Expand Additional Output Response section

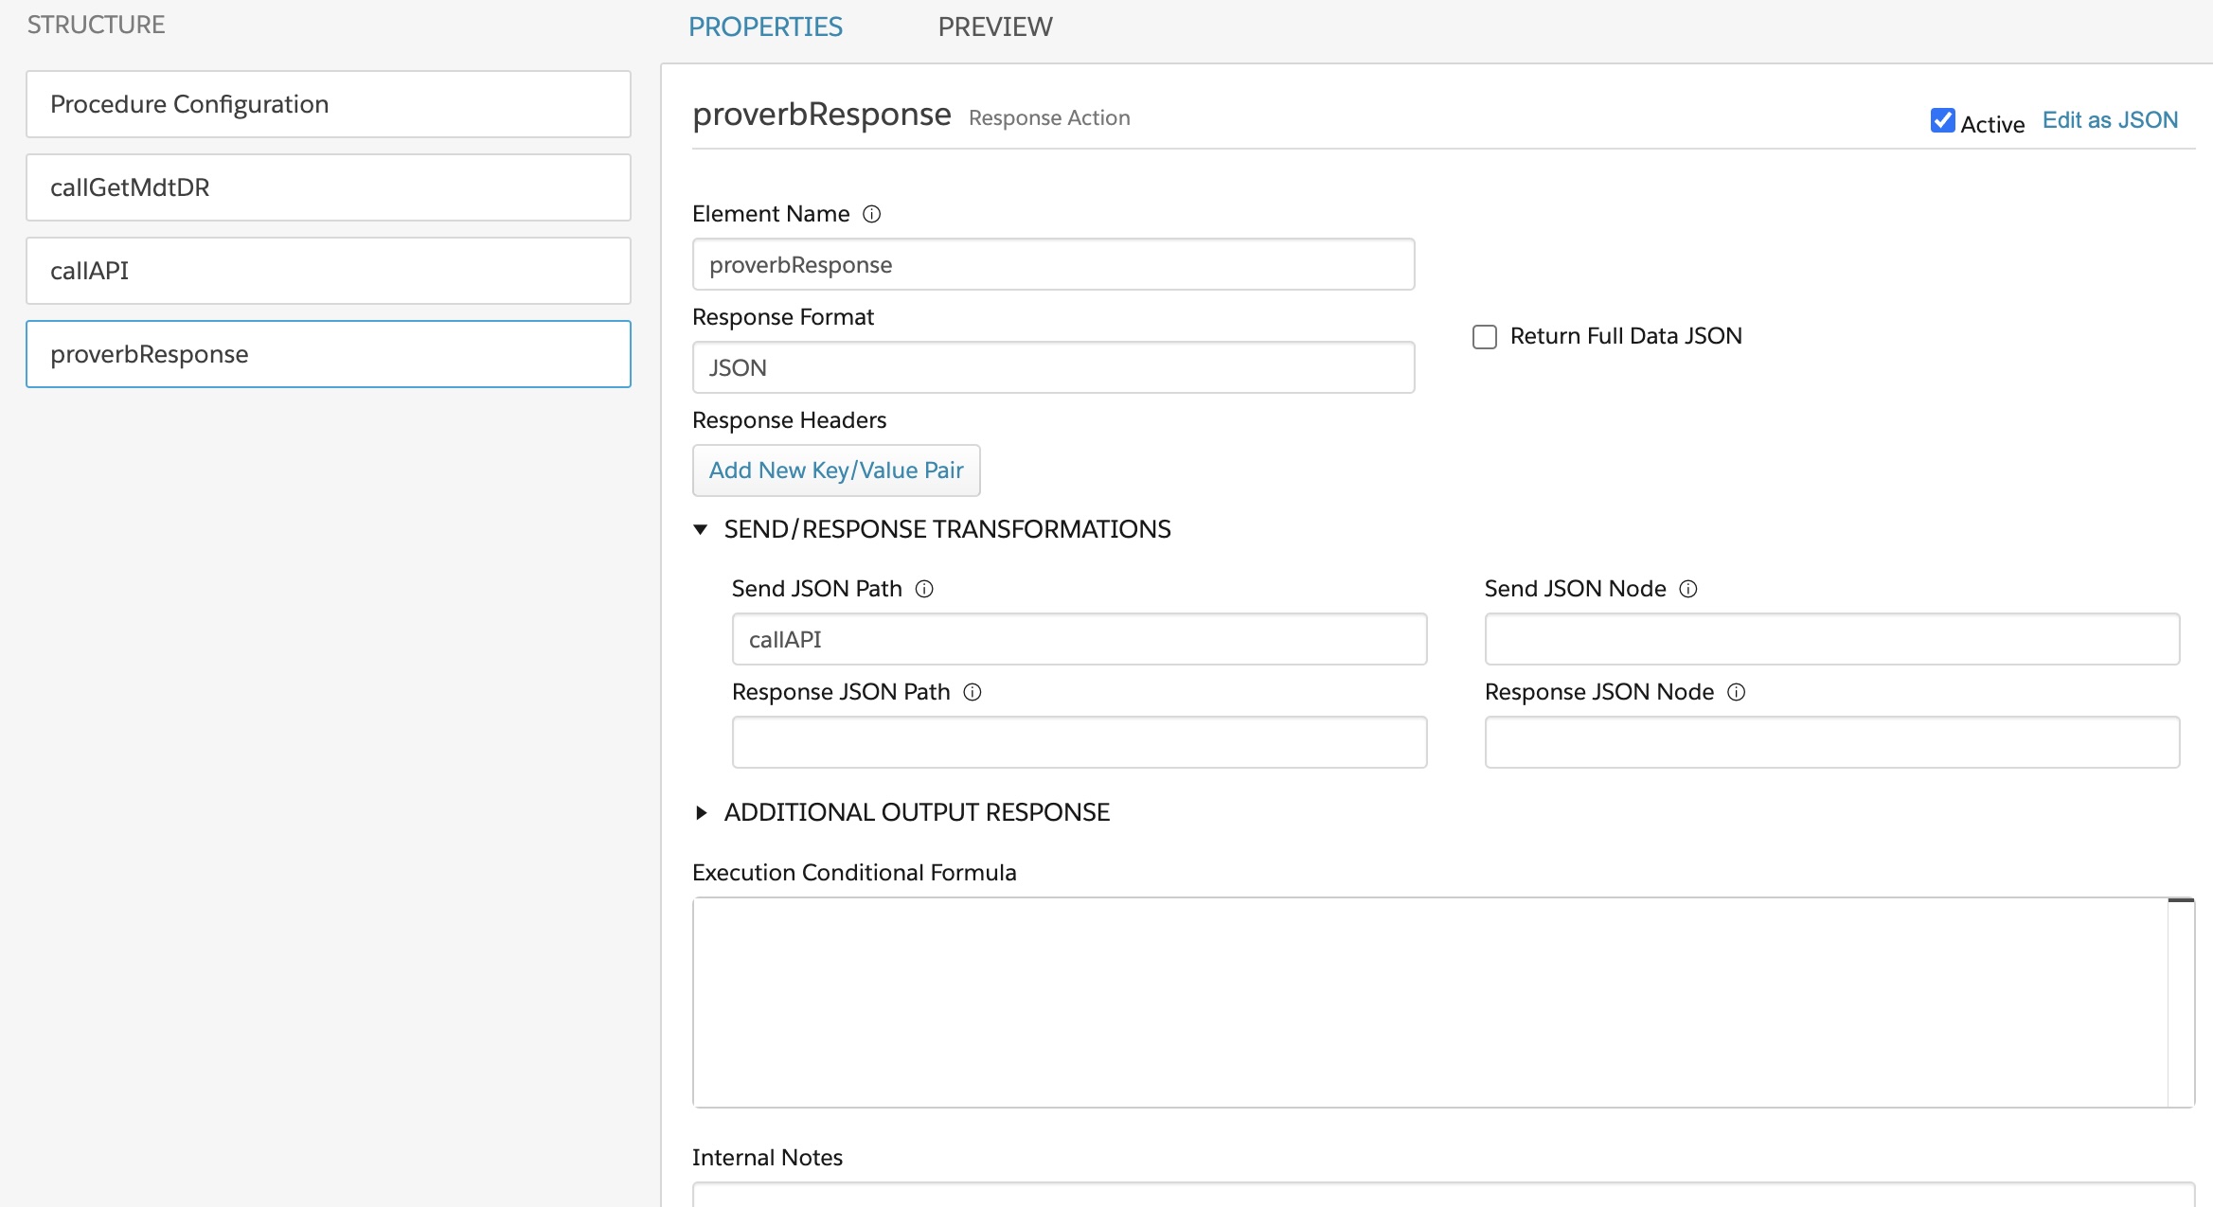tap(701, 812)
